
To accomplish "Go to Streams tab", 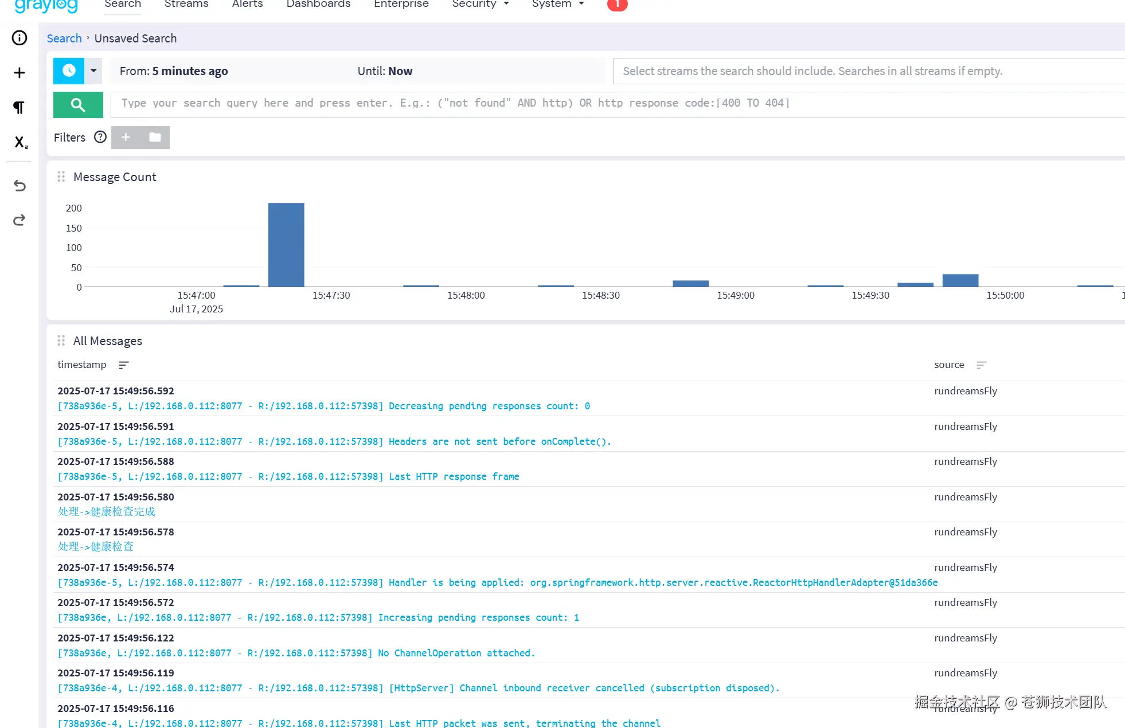I will pyautogui.click(x=186, y=5).
